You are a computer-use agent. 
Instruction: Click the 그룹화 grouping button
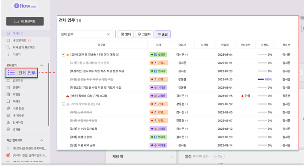coord(144,34)
